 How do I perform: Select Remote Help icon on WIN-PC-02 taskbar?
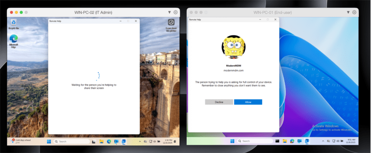pyautogui.click(x=124, y=142)
